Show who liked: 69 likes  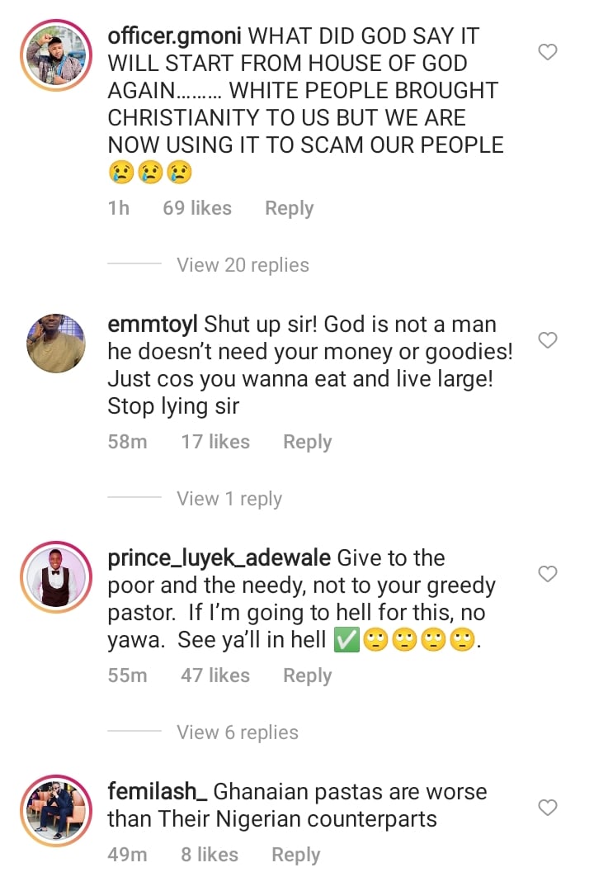point(197,208)
